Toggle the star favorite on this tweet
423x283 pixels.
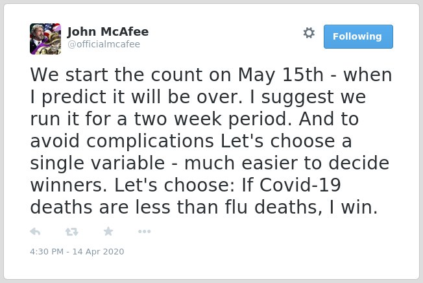click(108, 232)
